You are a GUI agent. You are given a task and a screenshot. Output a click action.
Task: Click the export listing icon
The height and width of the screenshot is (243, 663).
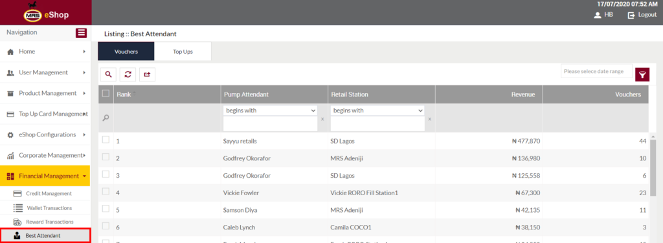pyautogui.click(x=147, y=74)
